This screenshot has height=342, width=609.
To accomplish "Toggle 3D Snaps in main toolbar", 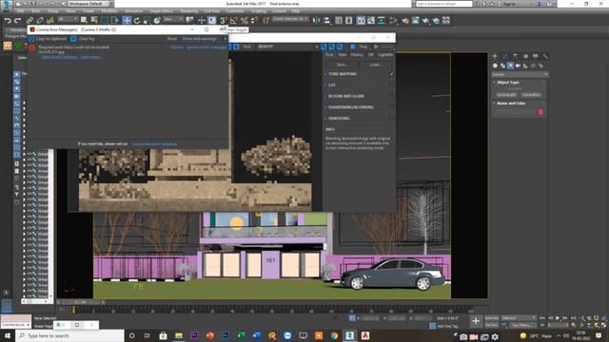I will pyautogui.click(x=224, y=20).
